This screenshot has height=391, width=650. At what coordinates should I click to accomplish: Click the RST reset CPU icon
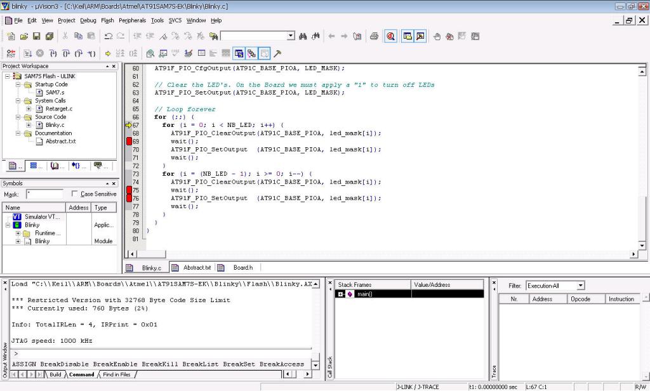(x=11, y=53)
